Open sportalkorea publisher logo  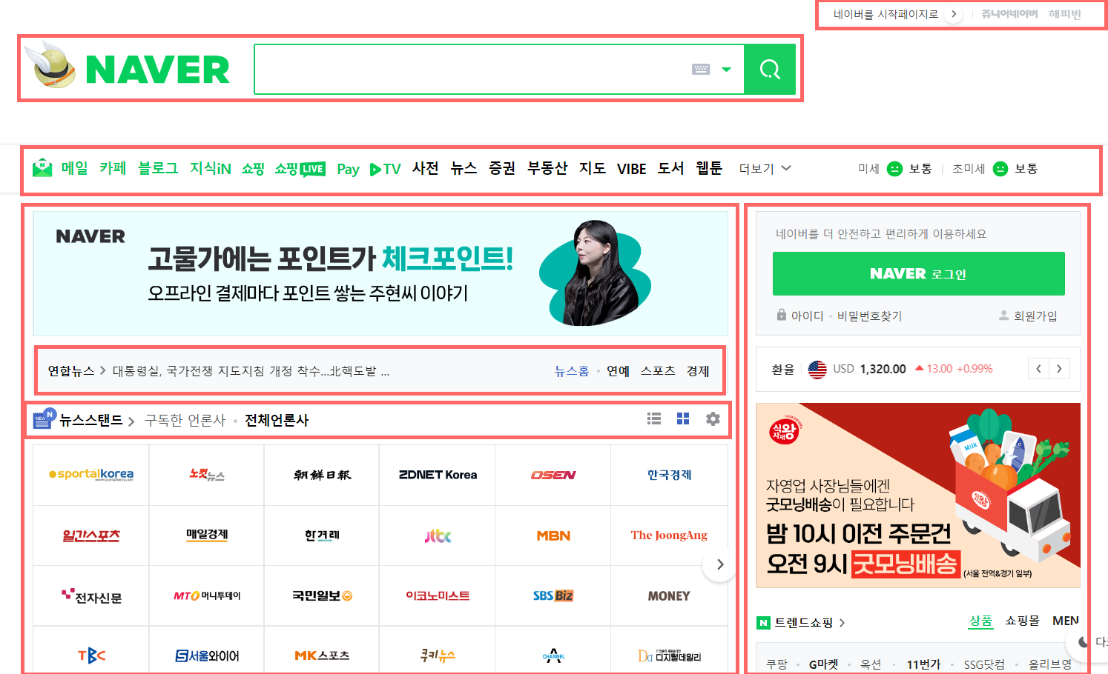(x=91, y=475)
